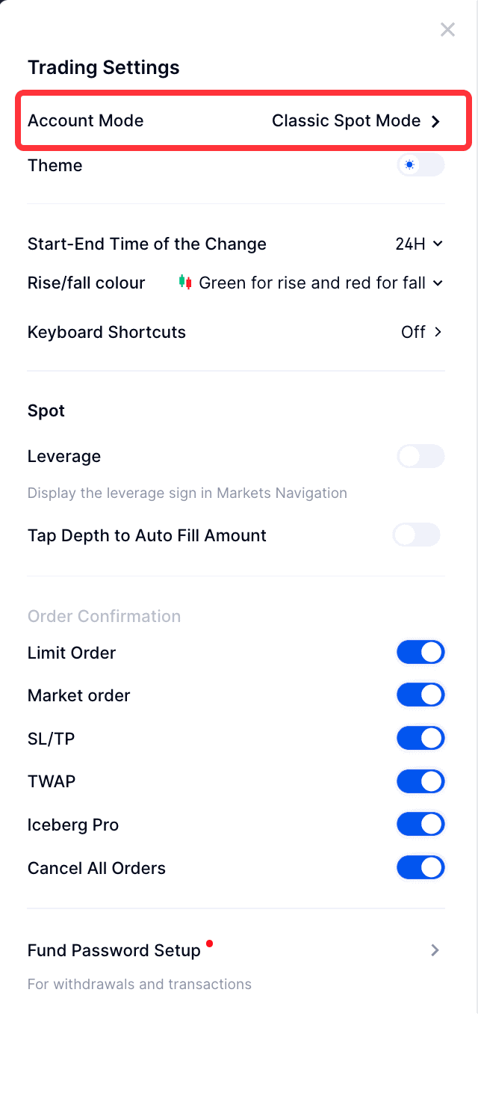Open Keyboard Shortcuts settings
This screenshot has height=1111, width=478.
pyautogui.click(x=422, y=332)
